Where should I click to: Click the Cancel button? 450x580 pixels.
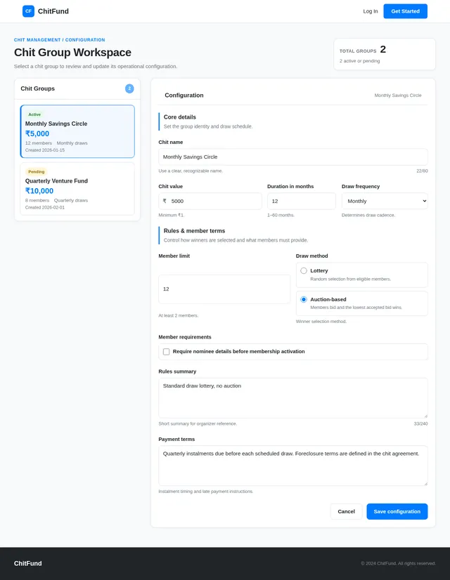pyautogui.click(x=347, y=512)
